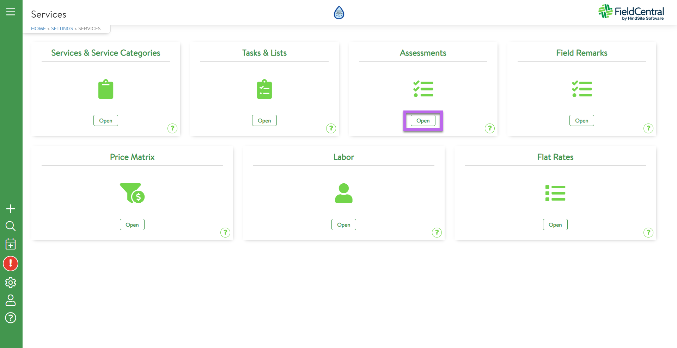Click help icon on Flat Rates card
Image resolution: width=677 pixels, height=348 pixels.
pyautogui.click(x=648, y=233)
